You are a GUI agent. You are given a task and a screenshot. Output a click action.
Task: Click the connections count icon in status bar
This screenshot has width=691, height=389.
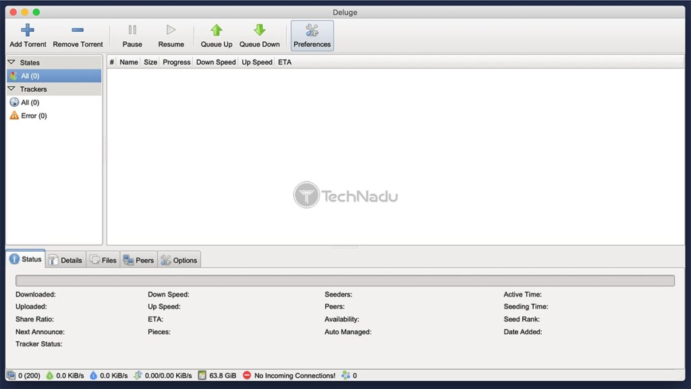pos(11,375)
